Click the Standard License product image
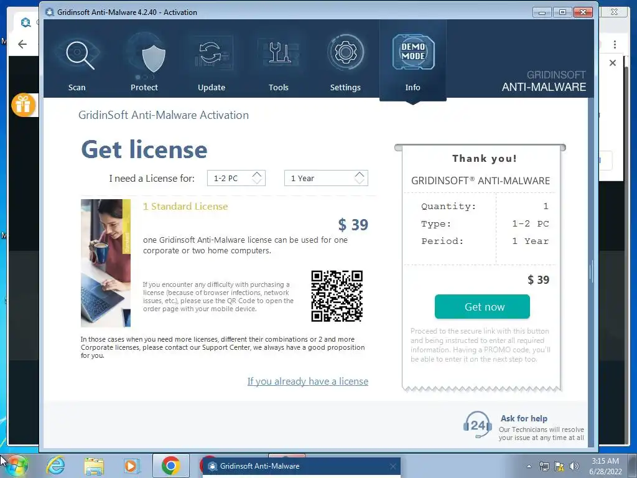The height and width of the screenshot is (478, 637). coord(106,263)
